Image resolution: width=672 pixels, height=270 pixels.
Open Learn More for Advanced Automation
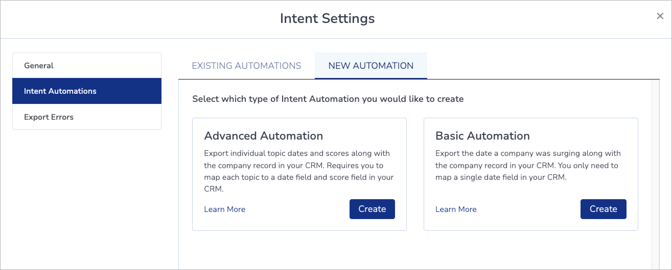pyautogui.click(x=225, y=209)
